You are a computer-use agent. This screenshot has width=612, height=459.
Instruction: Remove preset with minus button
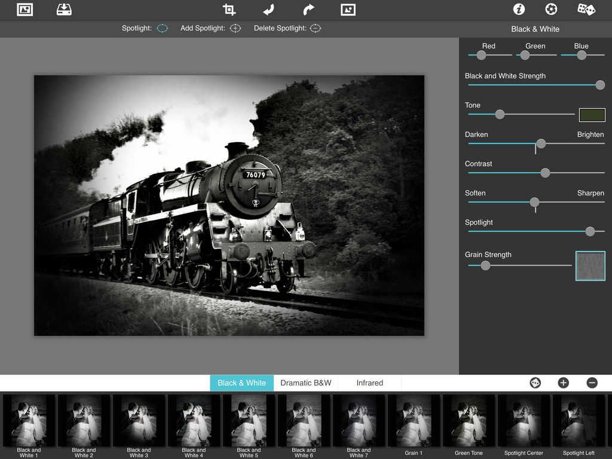(592, 382)
